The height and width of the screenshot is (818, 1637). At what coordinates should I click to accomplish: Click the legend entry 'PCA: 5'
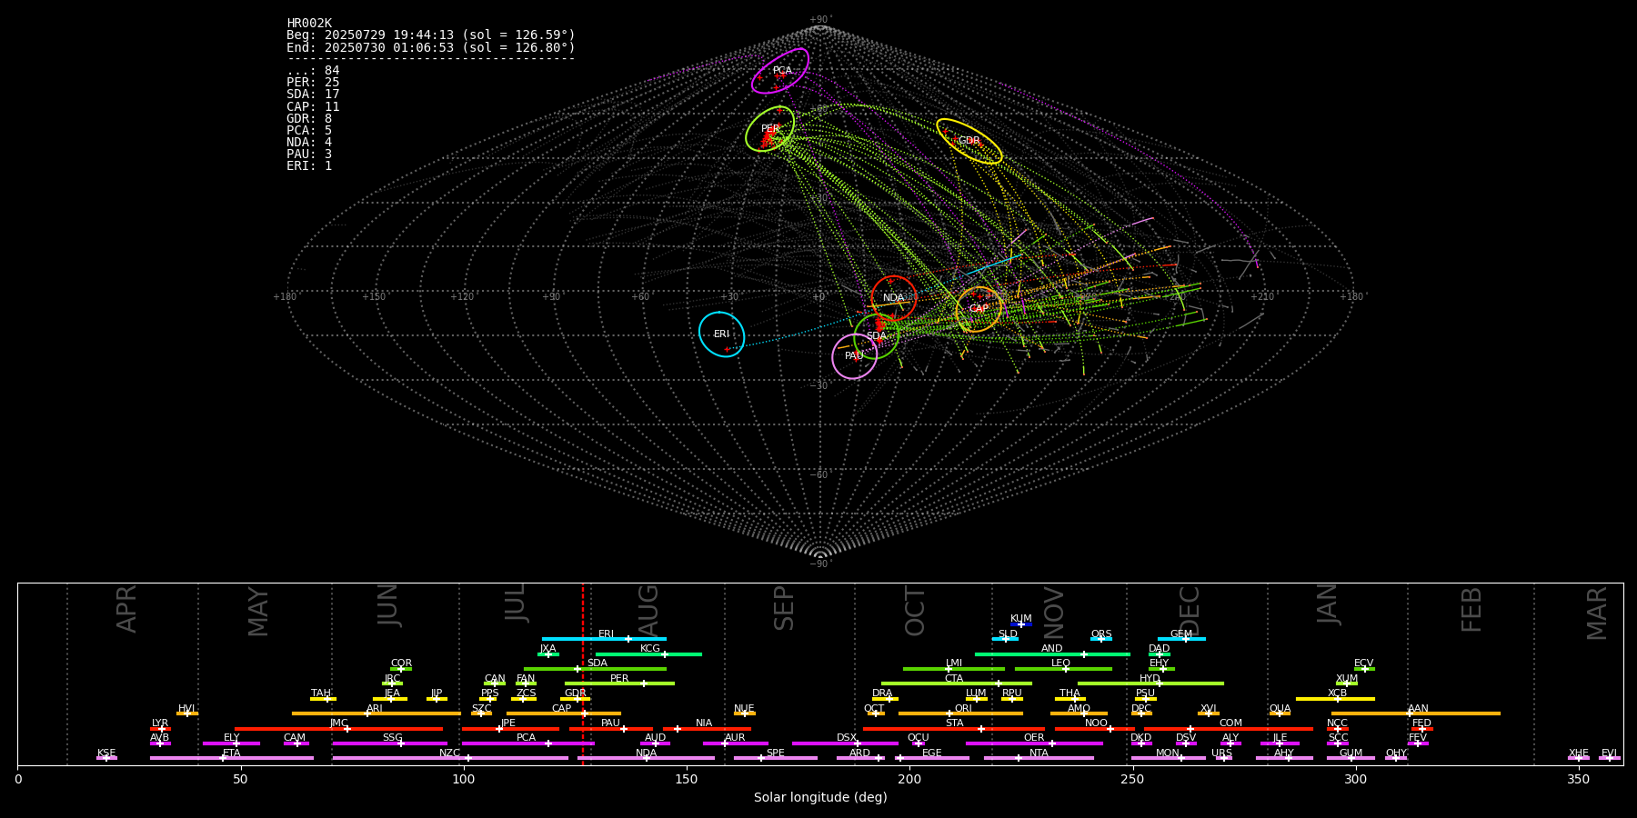pos(309,130)
